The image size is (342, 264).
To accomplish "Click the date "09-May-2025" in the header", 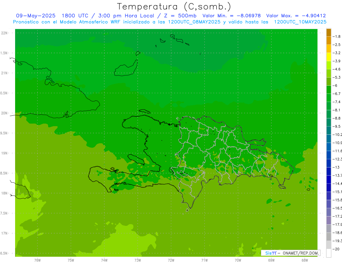I will pos(36,16).
